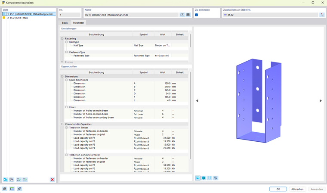The height and width of the screenshot is (193, 327).
Task: Click the select members cursor icon
Action: point(322,15)
